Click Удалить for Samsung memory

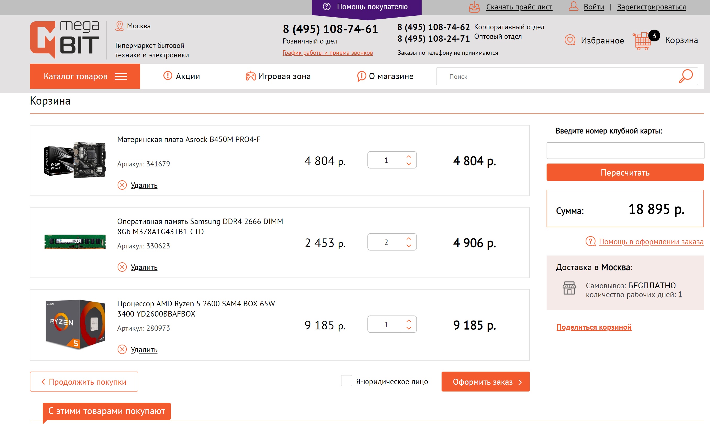pyautogui.click(x=144, y=267)
